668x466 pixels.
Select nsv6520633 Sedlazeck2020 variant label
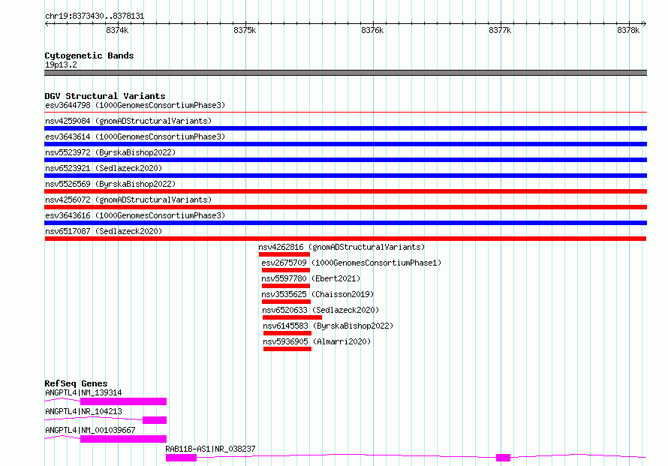point(320,310)
